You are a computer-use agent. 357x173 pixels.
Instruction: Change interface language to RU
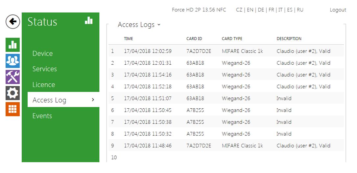point(300,10)
